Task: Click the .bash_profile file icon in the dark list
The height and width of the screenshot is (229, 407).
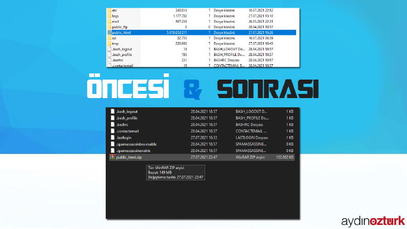Action: pyautogui.click(x=112, y=118)
